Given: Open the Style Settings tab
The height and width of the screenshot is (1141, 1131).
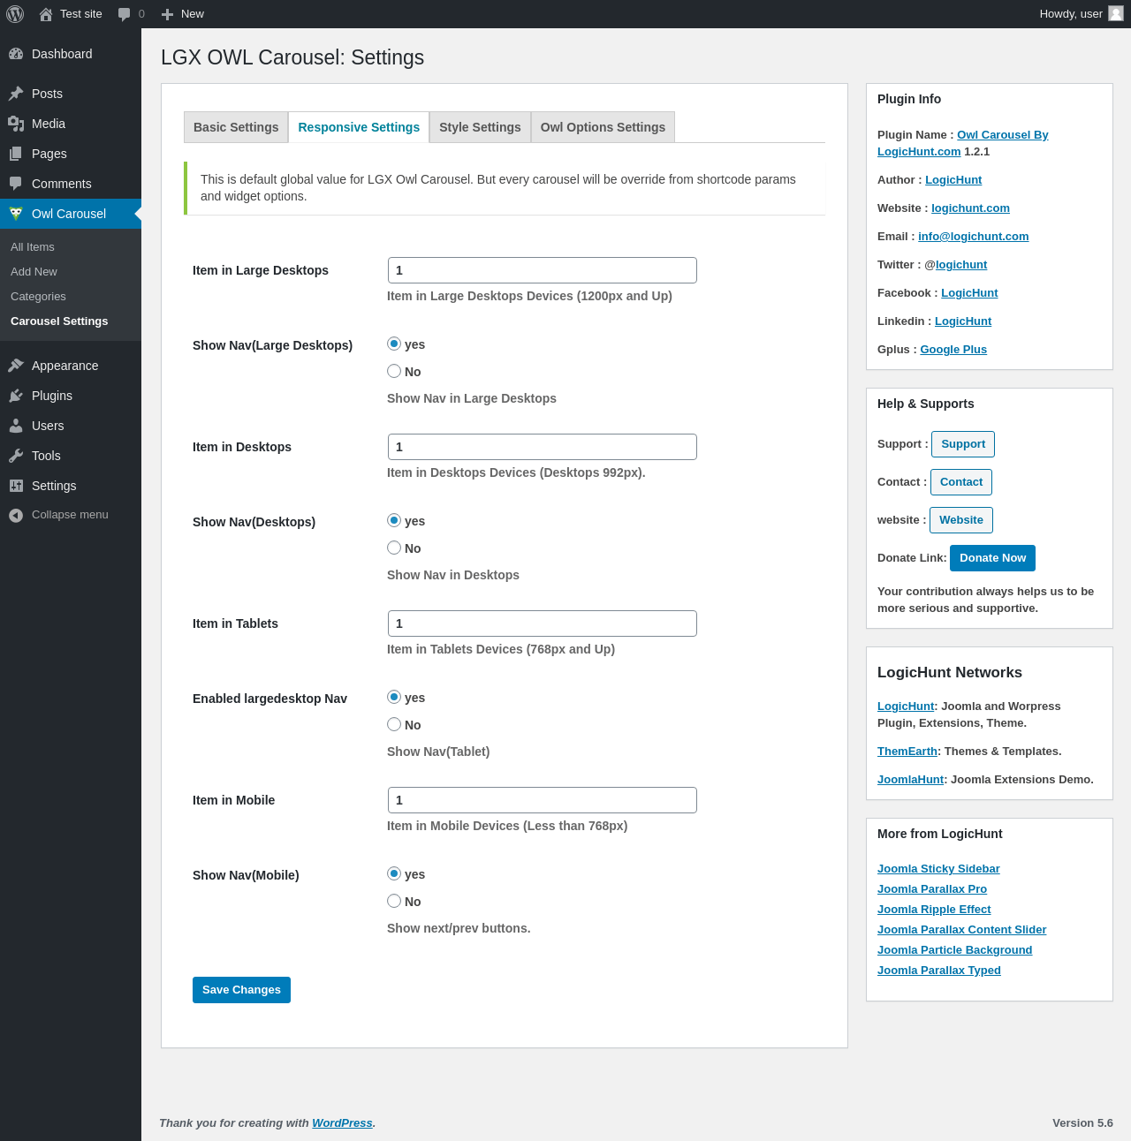Looking at the screenshot, I should pyautogui.click(x=480, y=127).
